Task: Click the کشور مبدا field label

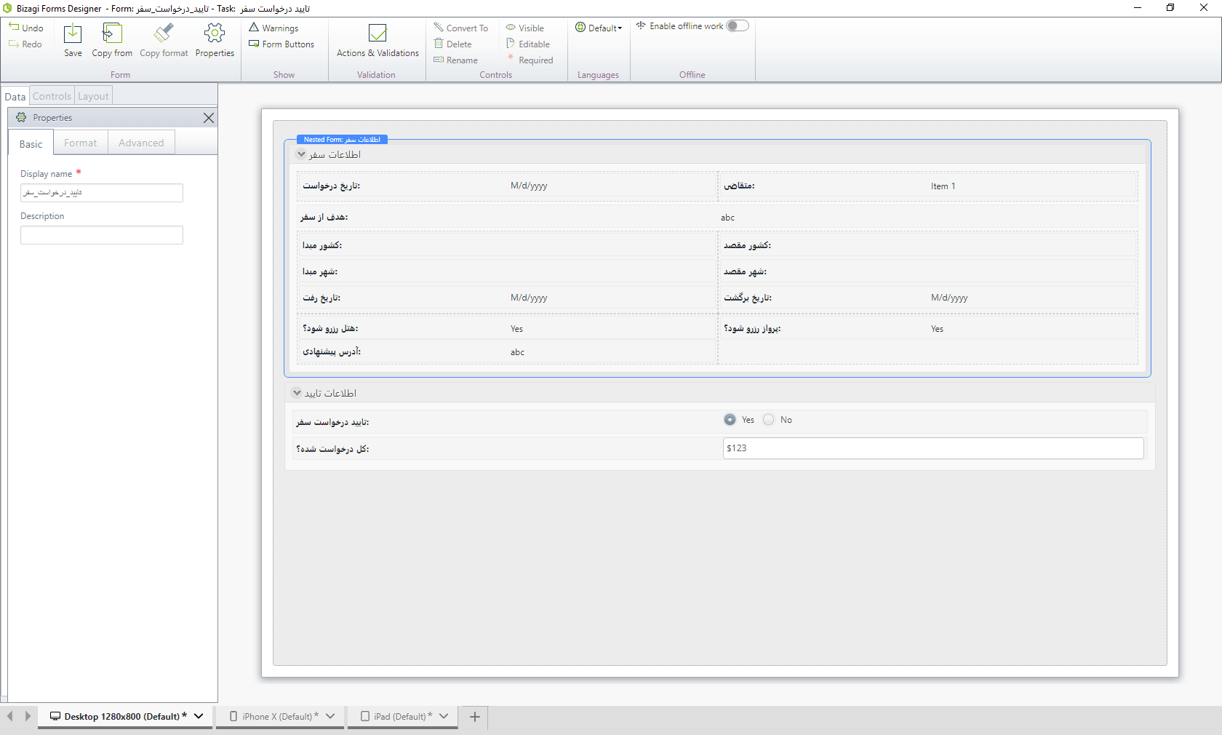Action: [x=322, y=245]
